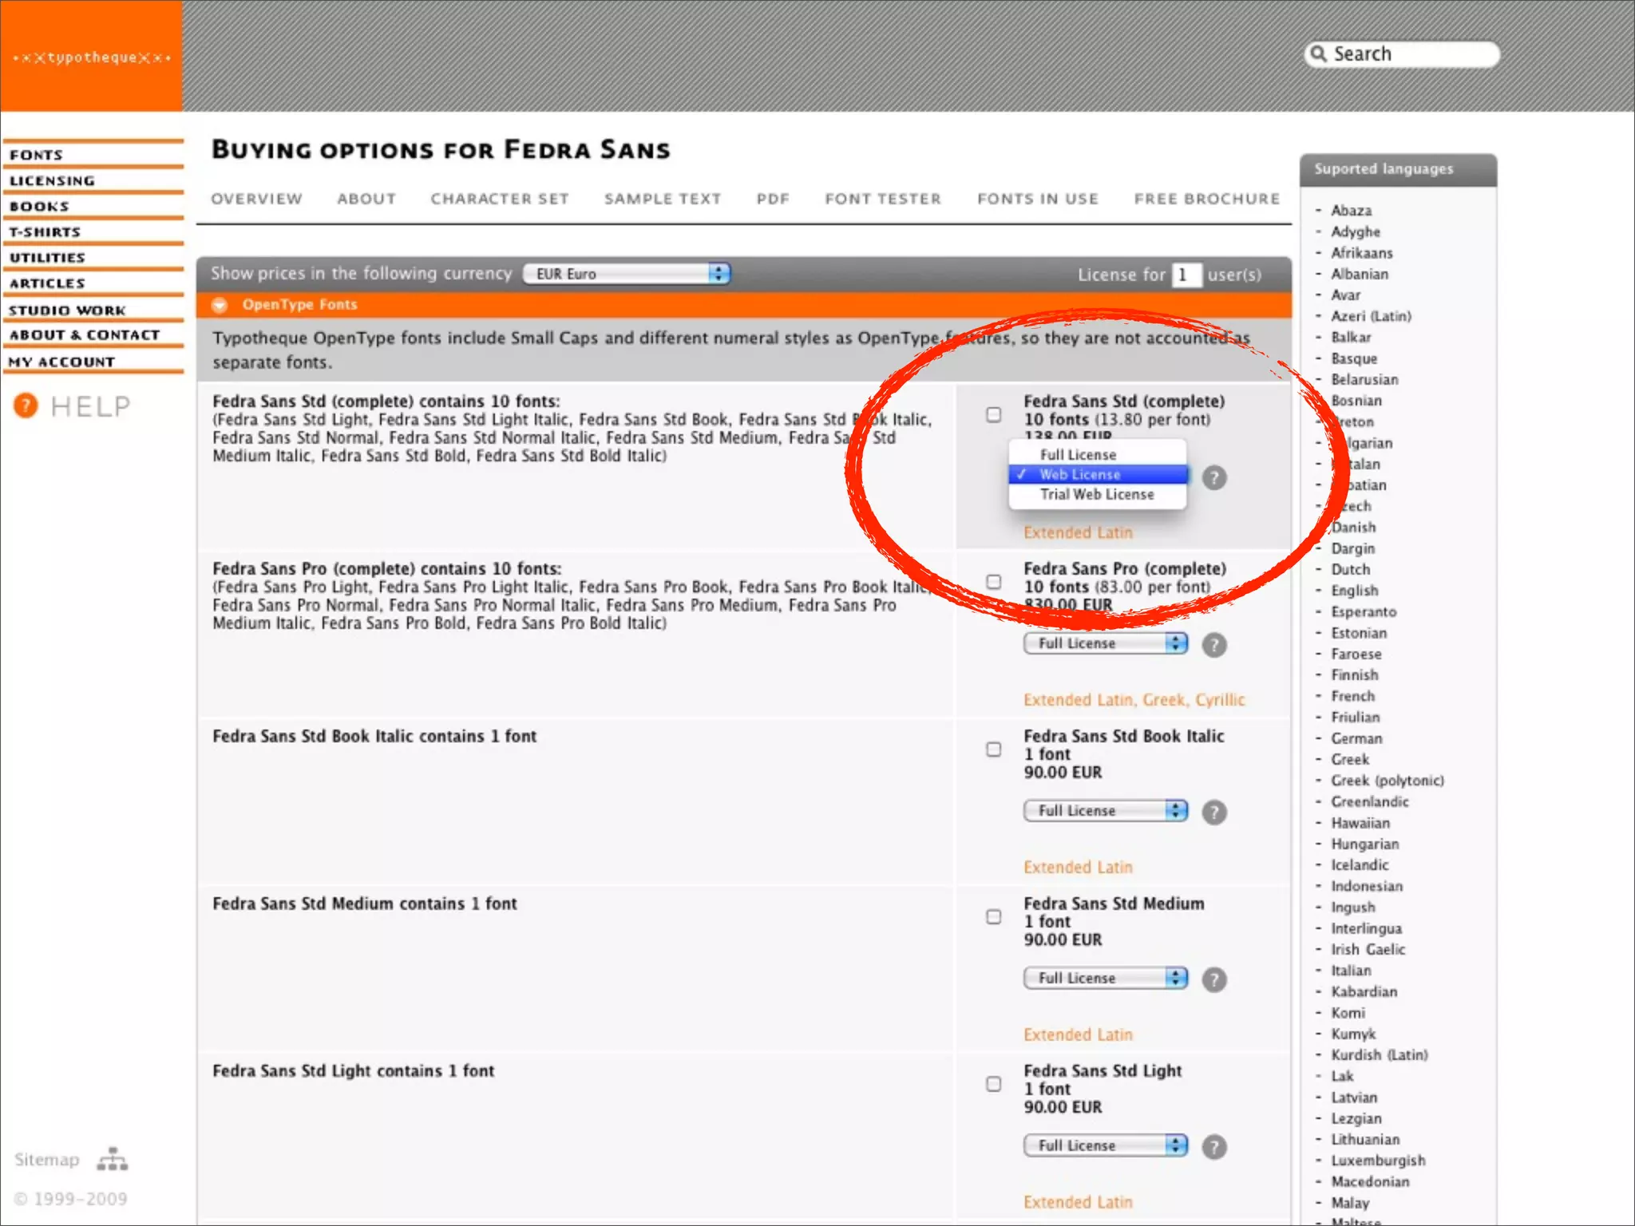1635x1226 pixels.
Task: Click help icon beside Book Italic license dropdown
Action: [x=1214, y=813]
